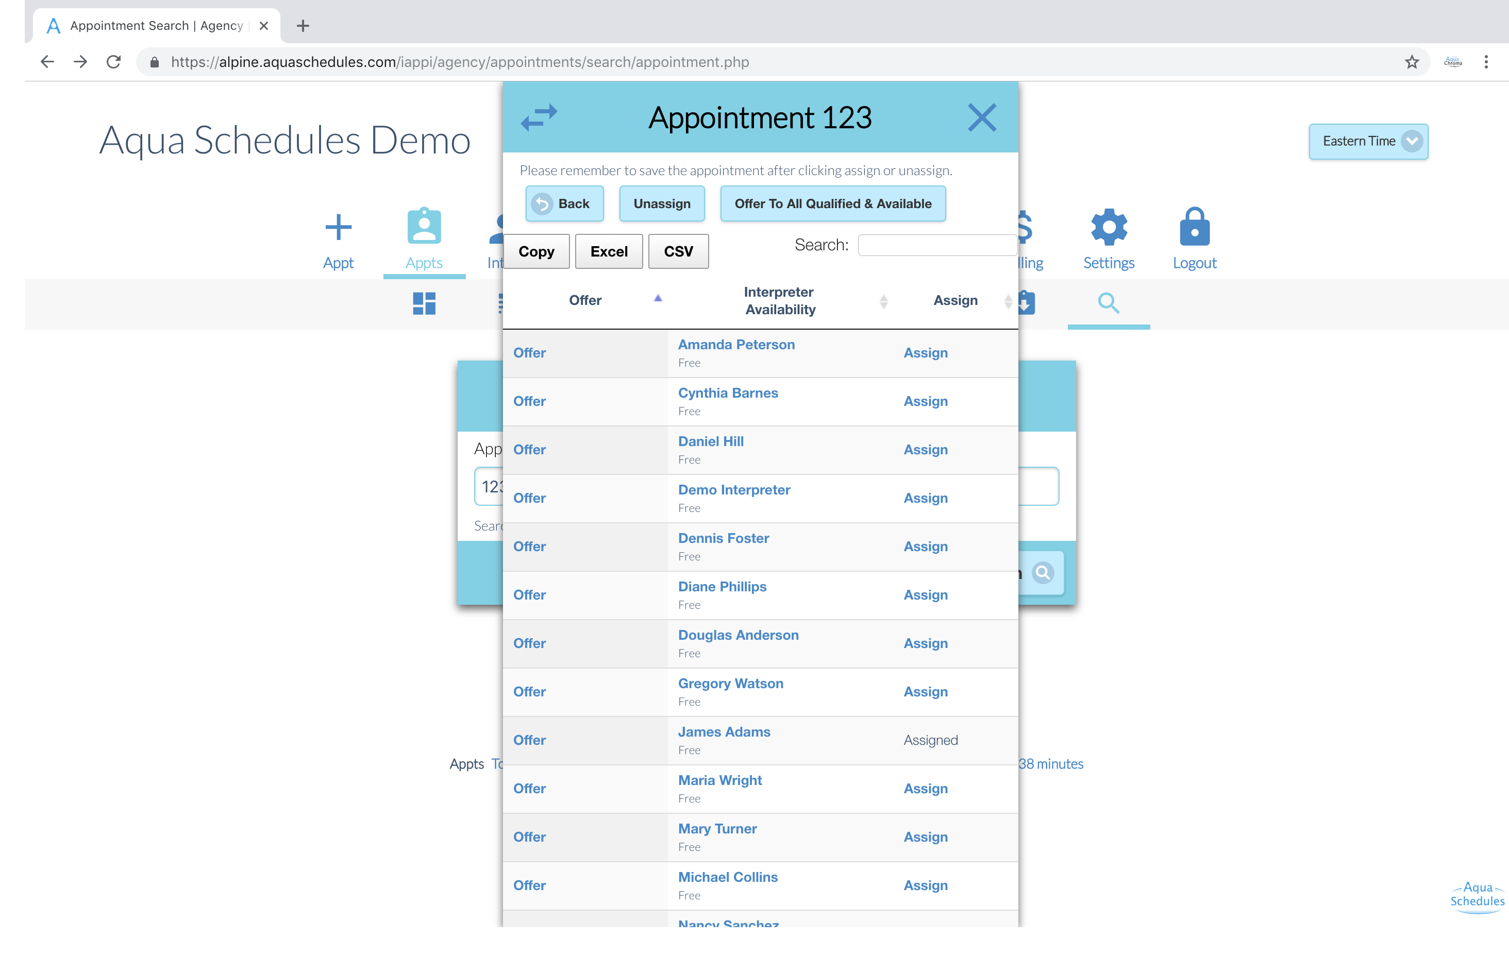The image size is (1509, 956).
Task: Offer appointment to Daniel Hill
Action: coord(529,450)
